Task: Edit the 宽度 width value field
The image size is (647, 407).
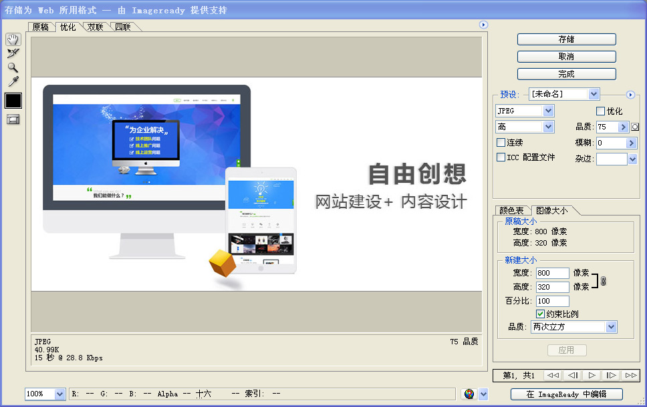Action: [552, 272]
